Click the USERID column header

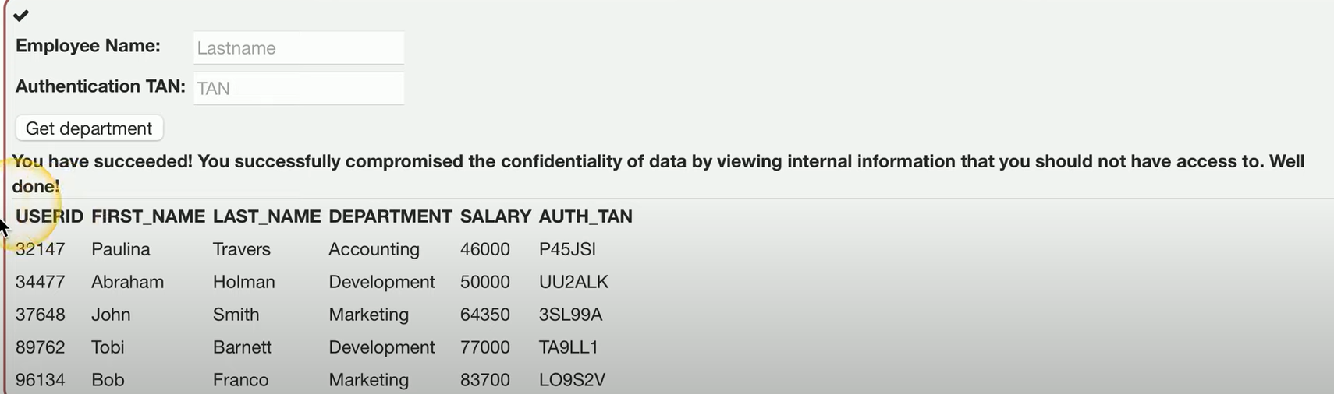coord(49,216)
